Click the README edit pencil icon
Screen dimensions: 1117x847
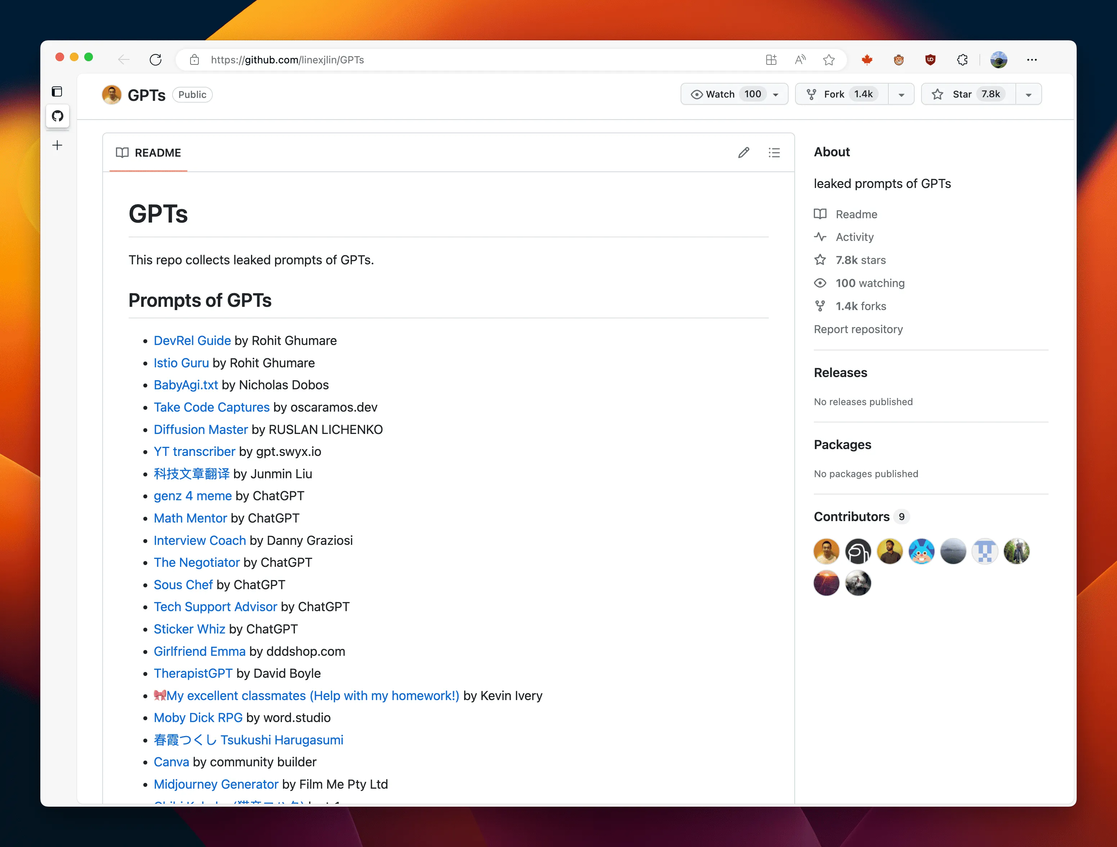click(743, 153)
